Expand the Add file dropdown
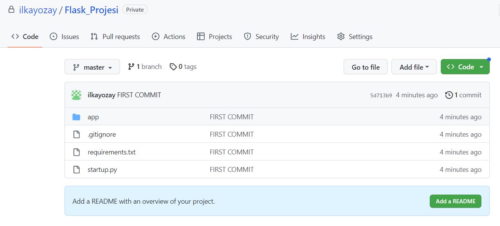Image resolution: width=500 pixels, height=226 pixels. tap(414, 67)
